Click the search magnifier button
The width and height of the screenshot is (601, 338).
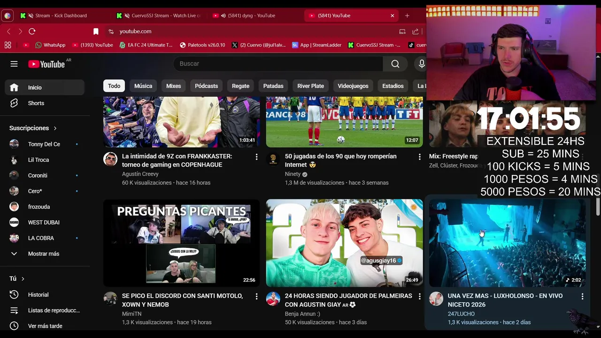tap(395, 64)
